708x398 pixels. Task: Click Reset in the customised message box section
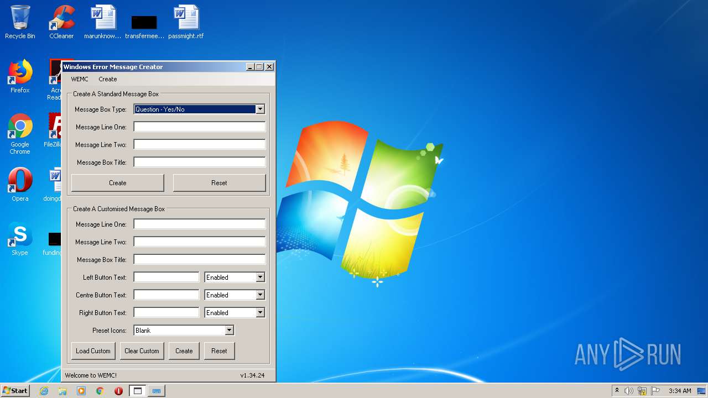point(219,351)
